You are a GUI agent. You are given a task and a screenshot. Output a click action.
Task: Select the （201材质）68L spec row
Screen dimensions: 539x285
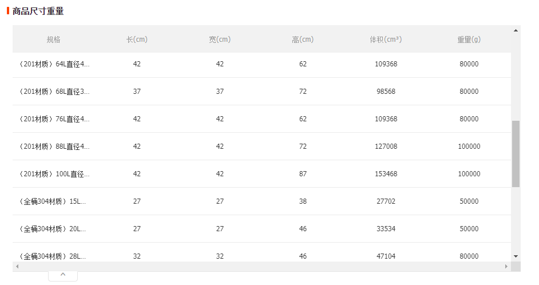pyautogui.click(x=261, y=92)
